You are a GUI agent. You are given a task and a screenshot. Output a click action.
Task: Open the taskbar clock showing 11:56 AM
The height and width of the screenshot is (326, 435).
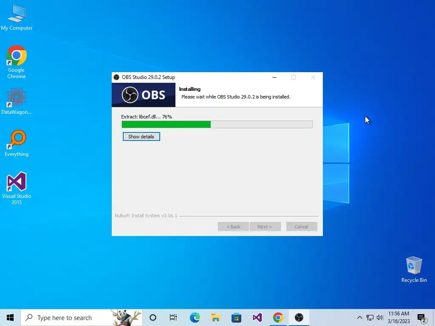pyautogui.click(x=398, y=318)
